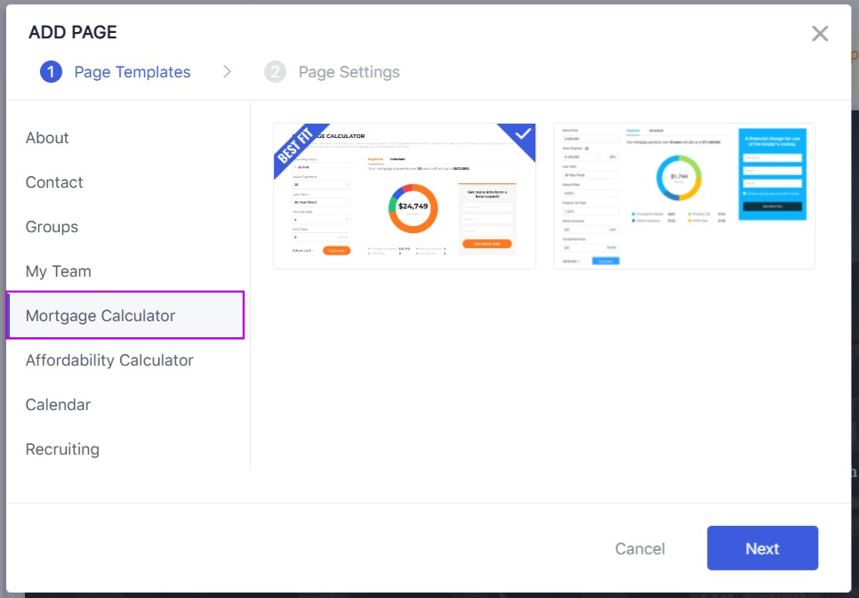Select the Page Templates step label
The image size is (859, 598).
pyautogui.click(x=132, y=72)
